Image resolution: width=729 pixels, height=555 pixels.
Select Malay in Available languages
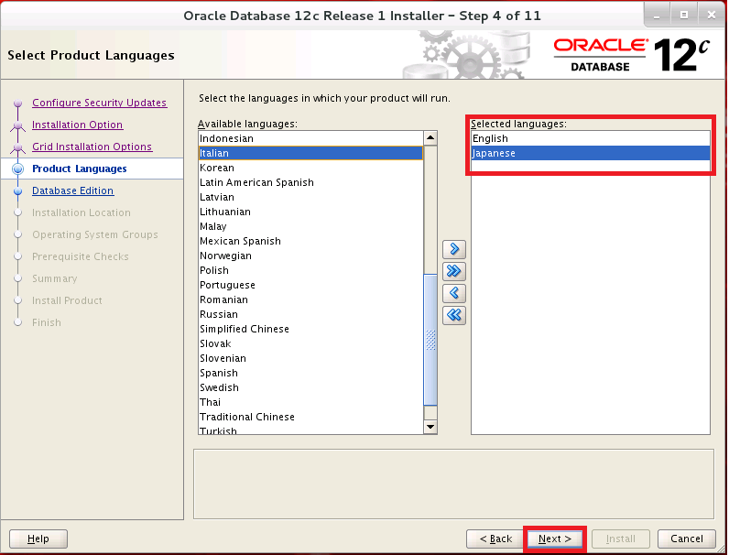point(310,226)
